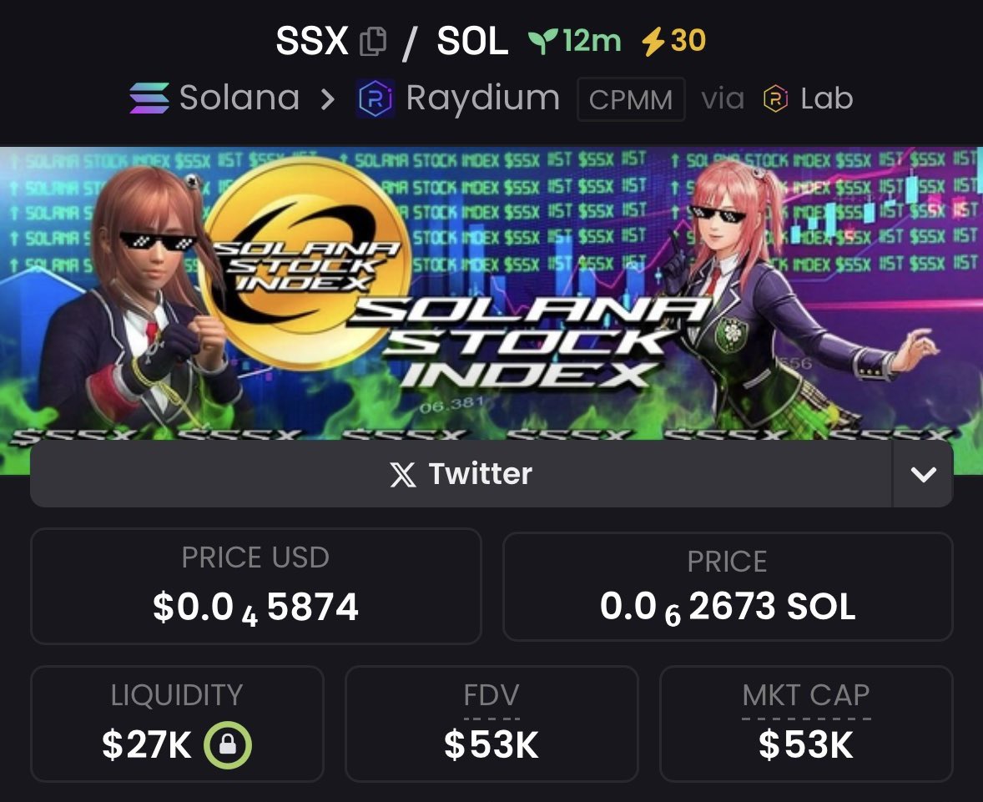Expand the social links dropdown chevron
This screenshot has height=802, width=983.
pyautogui.click(x=923, y=474)
